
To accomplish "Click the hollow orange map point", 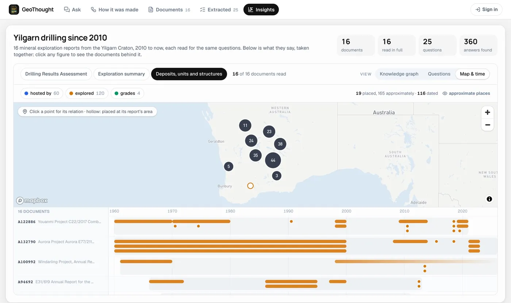I will click(x=250, y=186).
